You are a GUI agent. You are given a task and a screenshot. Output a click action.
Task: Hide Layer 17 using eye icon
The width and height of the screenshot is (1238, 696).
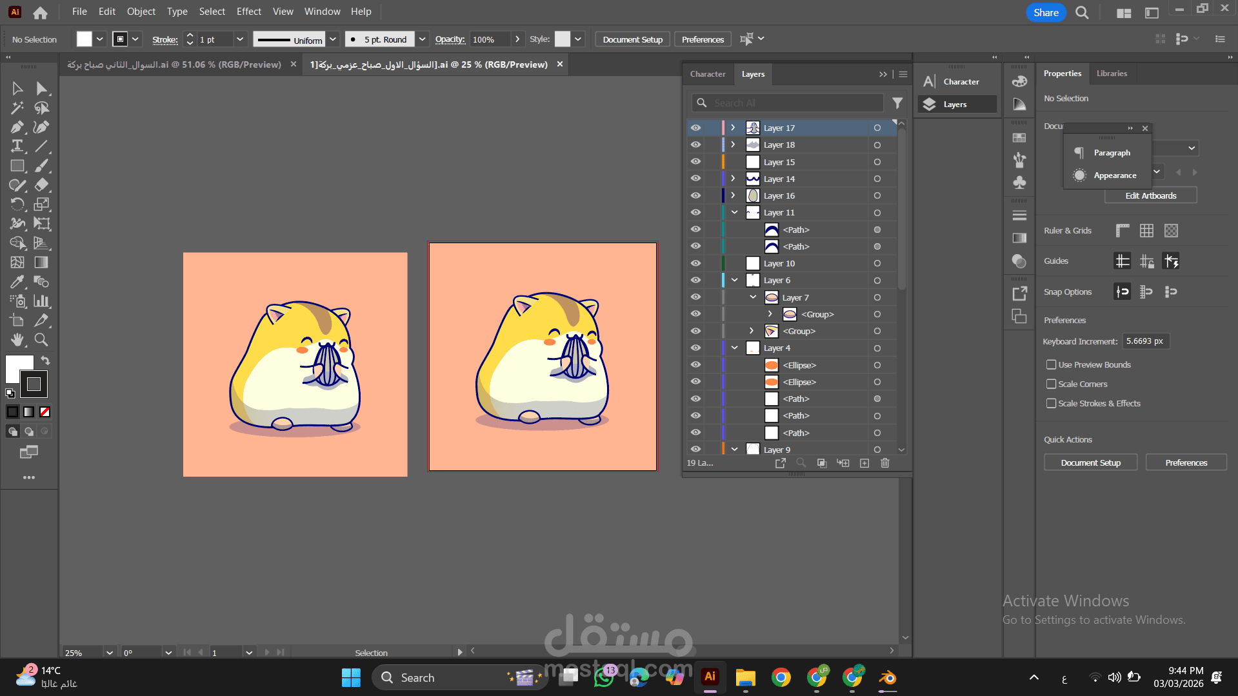point(695,128)
